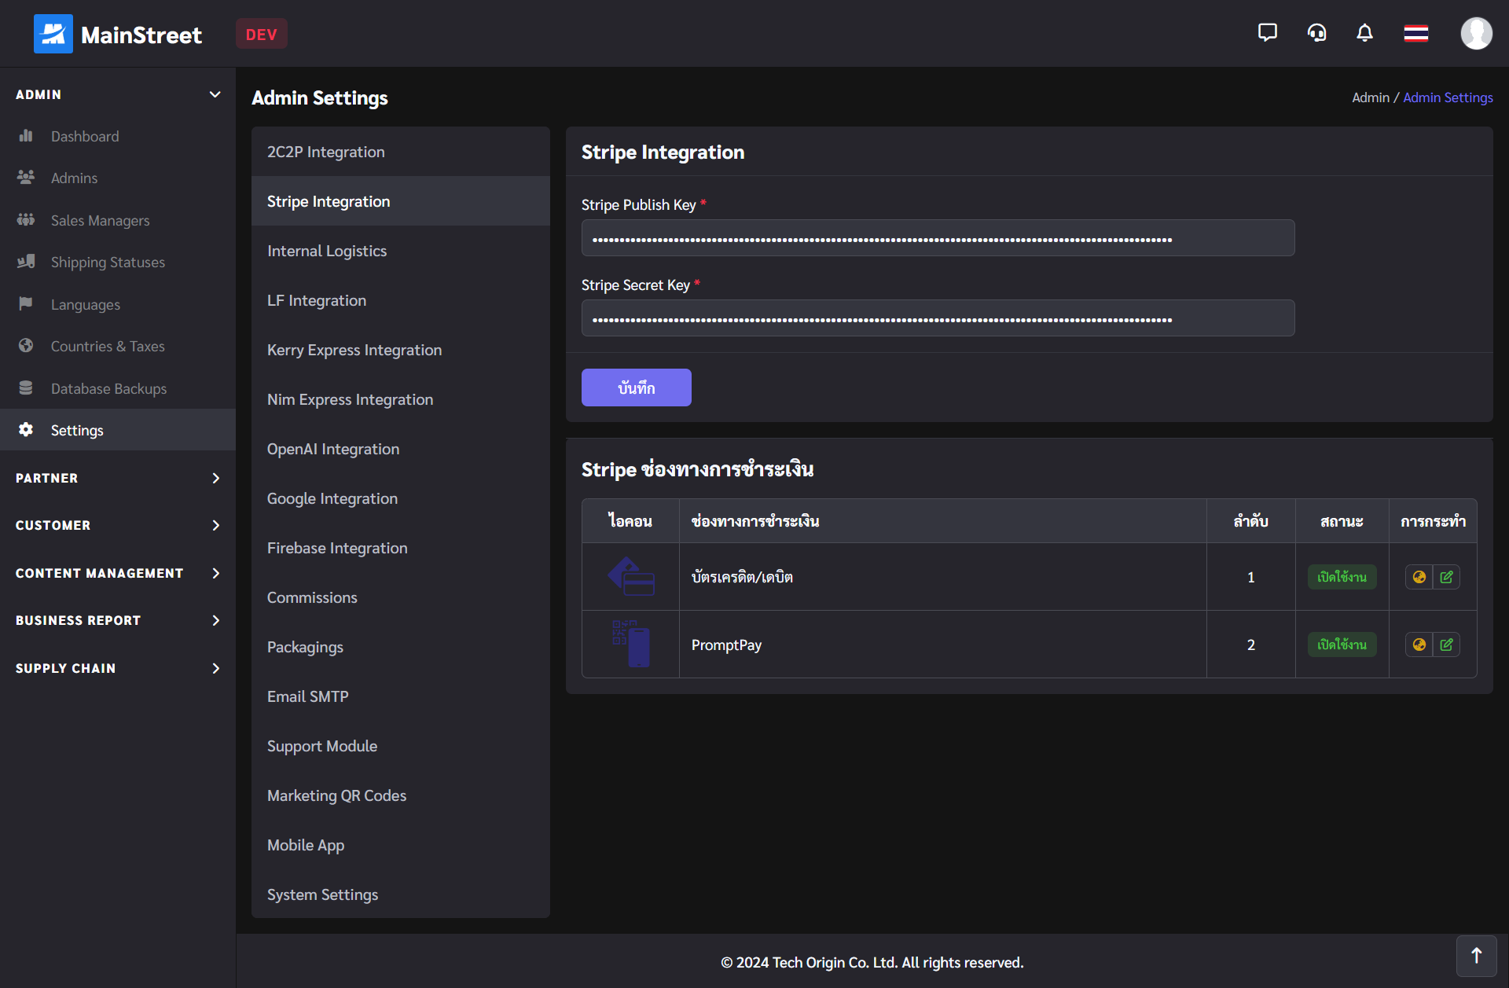Viewport: 1509px width, 988px height.
Task: Click the เปิดใช้งาน badge for credit/debit card
Action: tap(1342, 577)
